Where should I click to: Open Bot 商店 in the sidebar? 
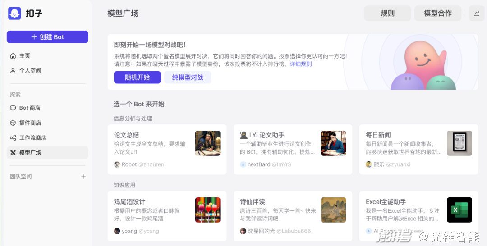47,108
